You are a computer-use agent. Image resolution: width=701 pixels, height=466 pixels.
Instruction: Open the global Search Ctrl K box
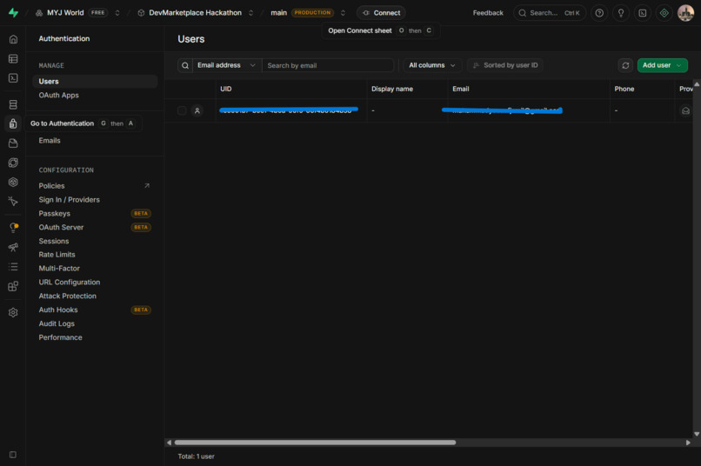tap(550, 13)
